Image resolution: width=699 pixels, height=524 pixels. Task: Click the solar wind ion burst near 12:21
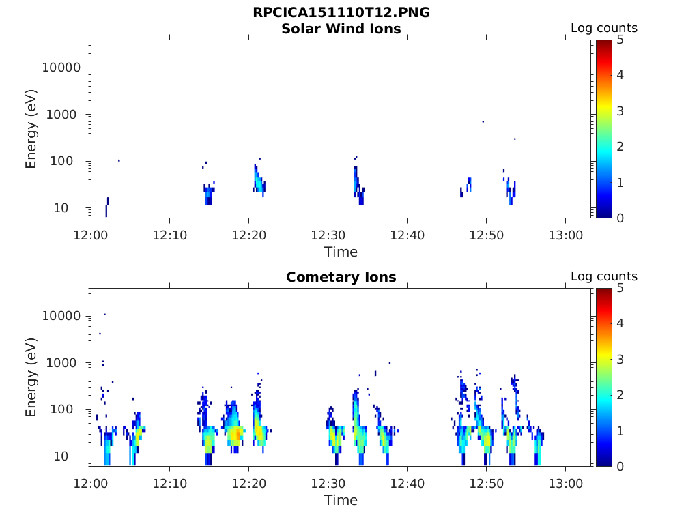pos(259,180)
